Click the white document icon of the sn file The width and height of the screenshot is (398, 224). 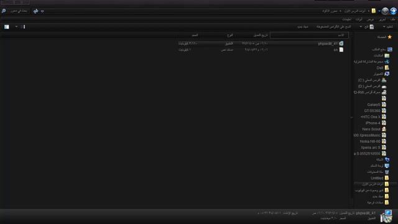pyautogui.click(x=341, y=50)
